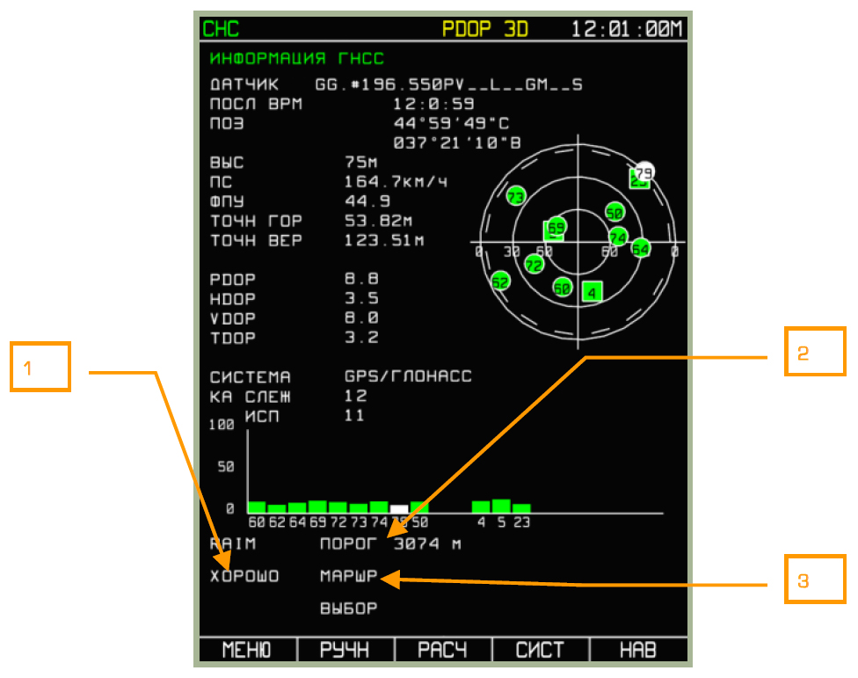Select the ВЫБОР option
The width and height of the screenshot is (858, 678).
[349, 608]
